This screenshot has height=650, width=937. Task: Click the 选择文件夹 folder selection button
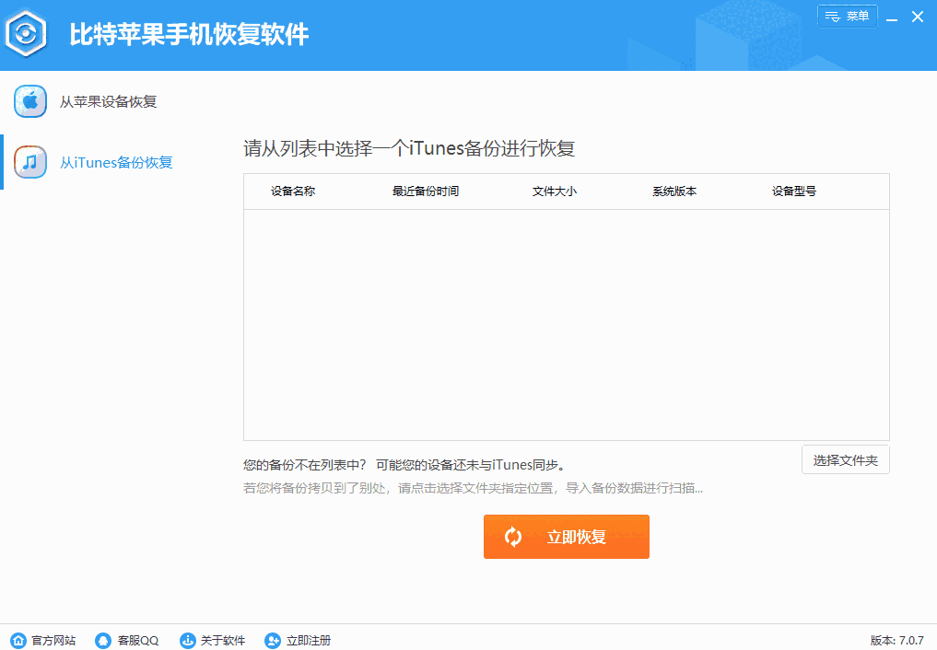(845, 458)
